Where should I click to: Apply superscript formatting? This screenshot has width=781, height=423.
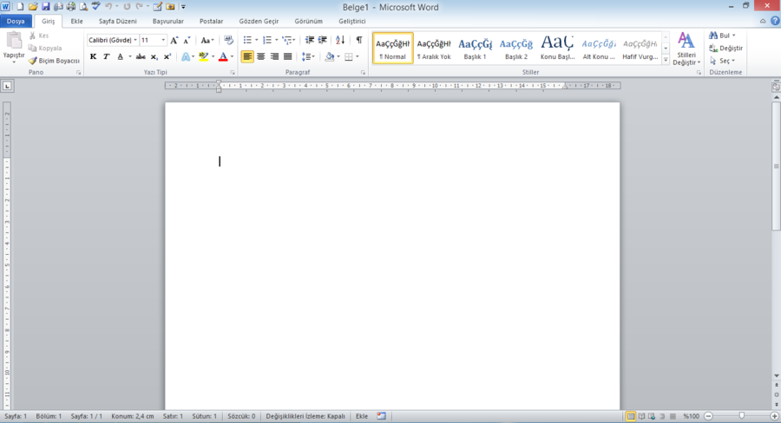coord(167,56)
